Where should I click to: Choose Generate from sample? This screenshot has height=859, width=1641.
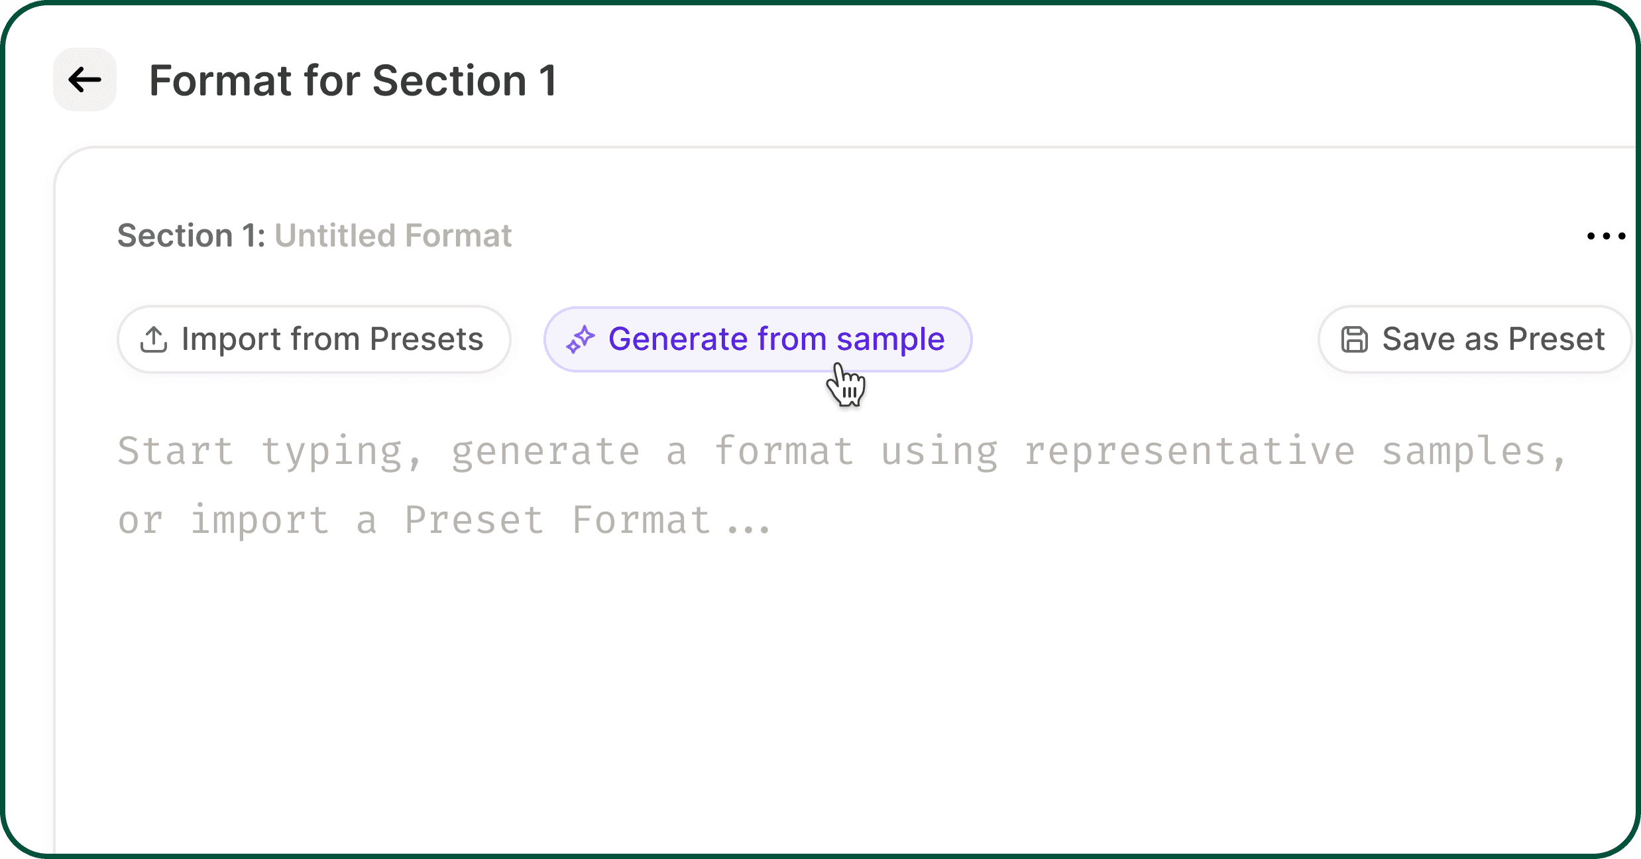(x=758, y=339)
